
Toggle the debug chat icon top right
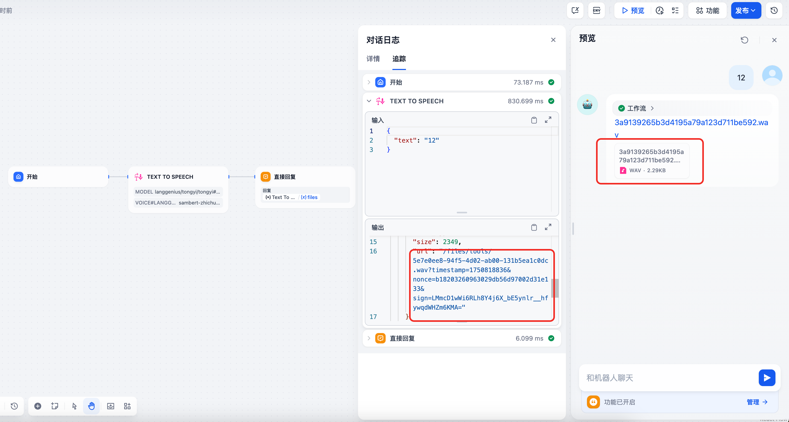tap(575, 10)
